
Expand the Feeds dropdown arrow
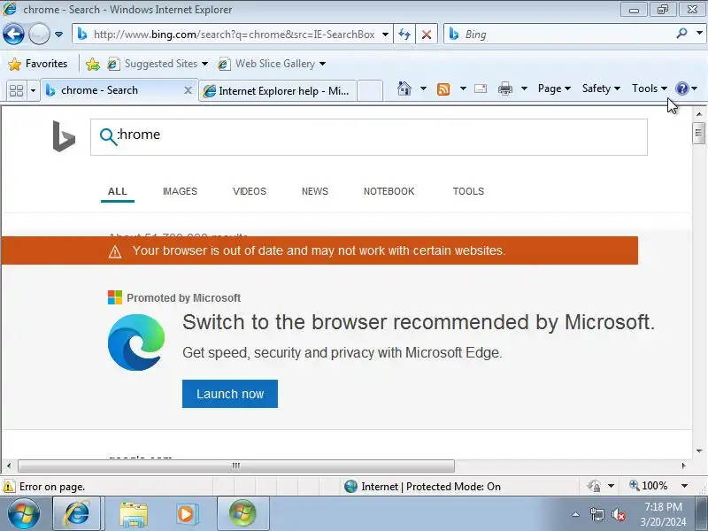click(x=463, y=88)
